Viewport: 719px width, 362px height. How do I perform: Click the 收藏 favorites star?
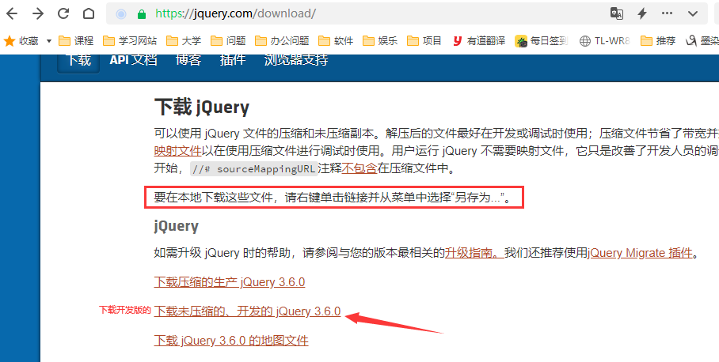(10, 41)
